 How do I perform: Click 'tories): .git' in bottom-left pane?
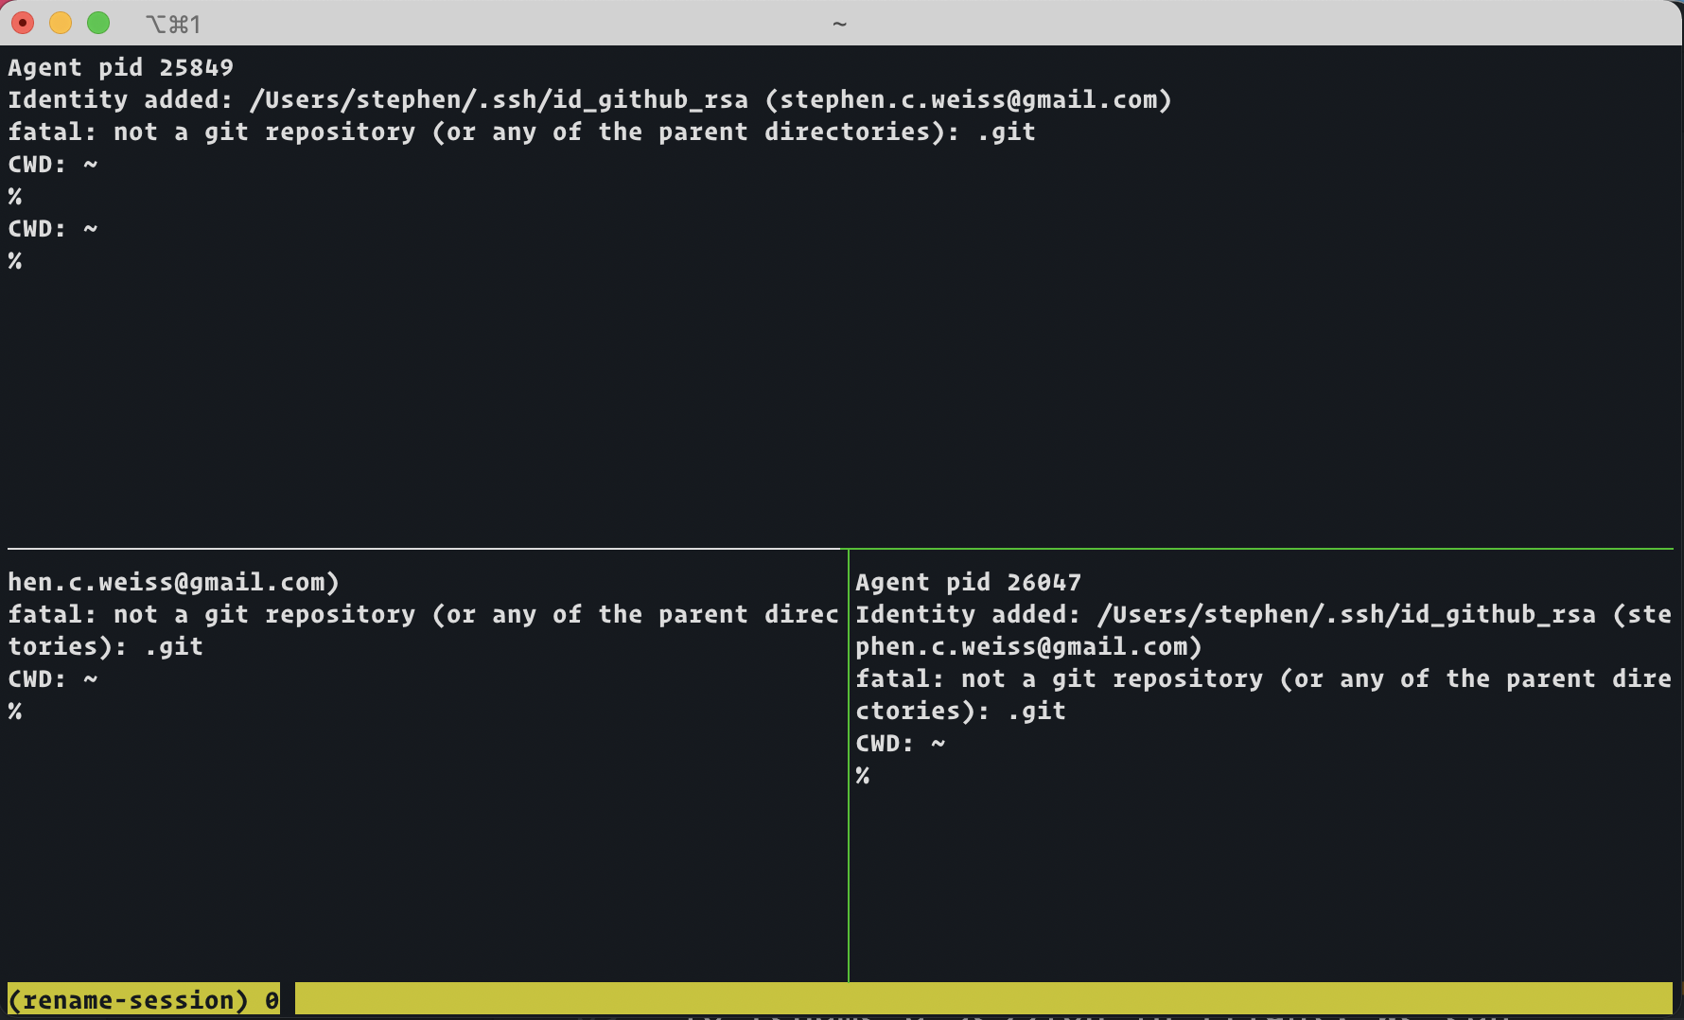pos(106,647)
